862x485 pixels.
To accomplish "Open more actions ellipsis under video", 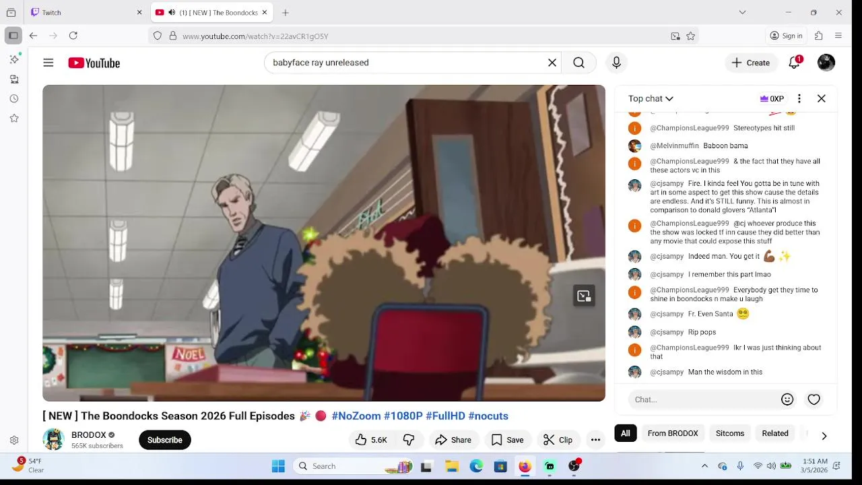I will [x=595, y=440].
